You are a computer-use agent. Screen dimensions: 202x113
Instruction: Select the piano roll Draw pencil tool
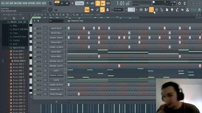tap(50, 15)
